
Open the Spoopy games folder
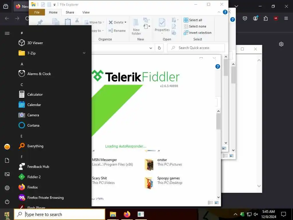tap(163, 182)
